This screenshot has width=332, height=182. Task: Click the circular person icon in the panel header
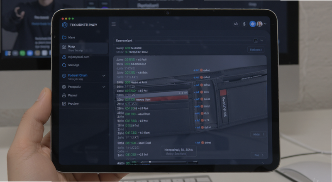[256, 41]
